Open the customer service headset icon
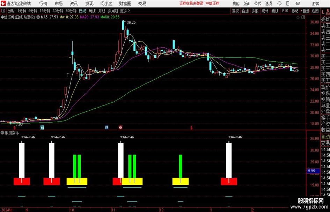The height and width of the screenshot is (212, 330). tap(279, 3)
